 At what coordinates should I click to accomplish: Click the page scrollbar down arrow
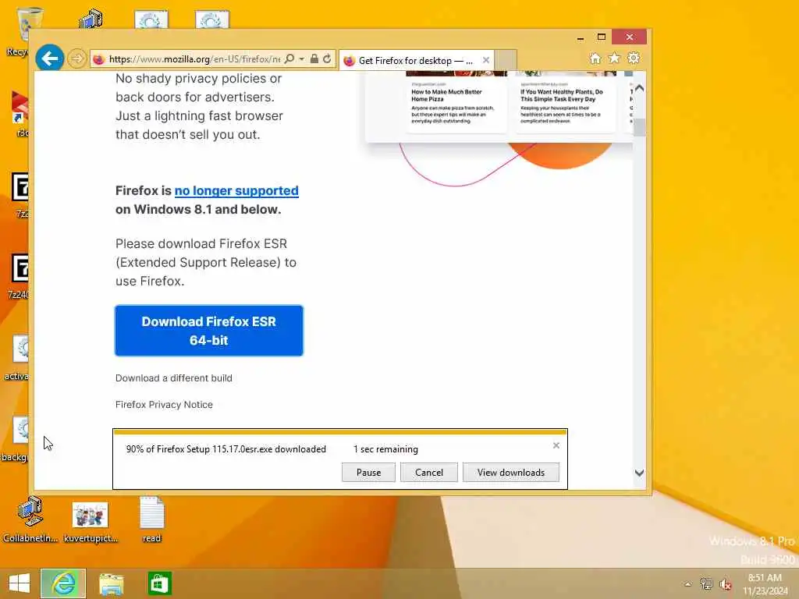[640, 473]
